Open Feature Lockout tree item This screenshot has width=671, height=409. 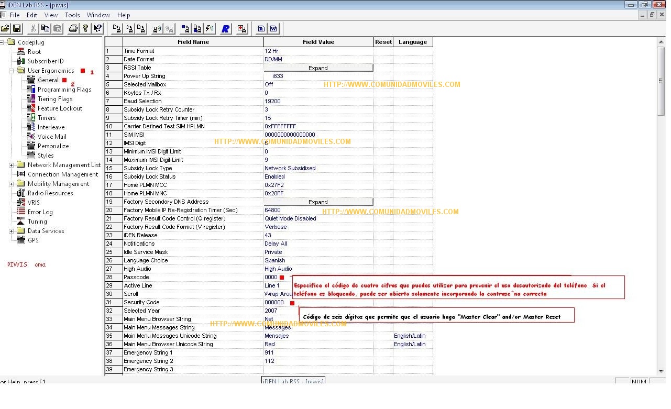60,108
